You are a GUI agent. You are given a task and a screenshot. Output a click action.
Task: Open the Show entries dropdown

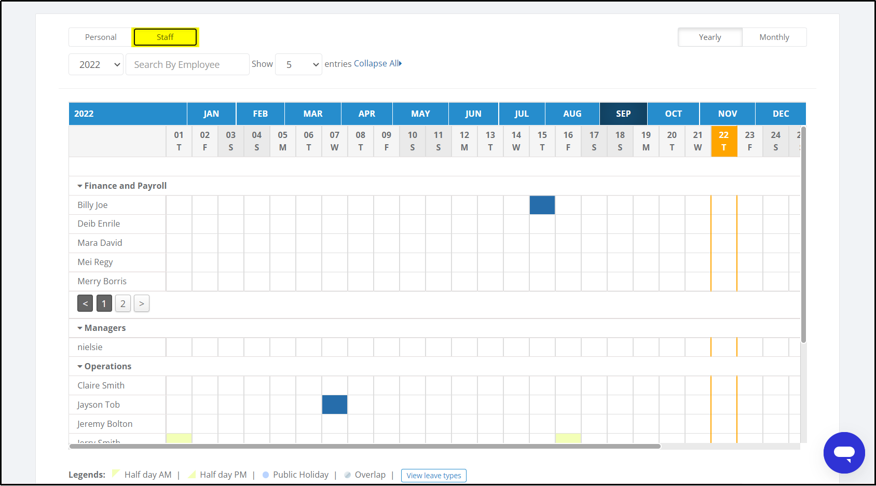click(298, 64)
